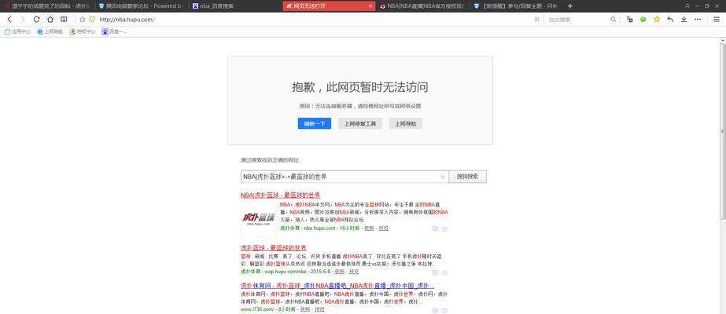Viewport: 726px width, 314px height.
Task: Click the green security shield icon
Action: point(92,20)
